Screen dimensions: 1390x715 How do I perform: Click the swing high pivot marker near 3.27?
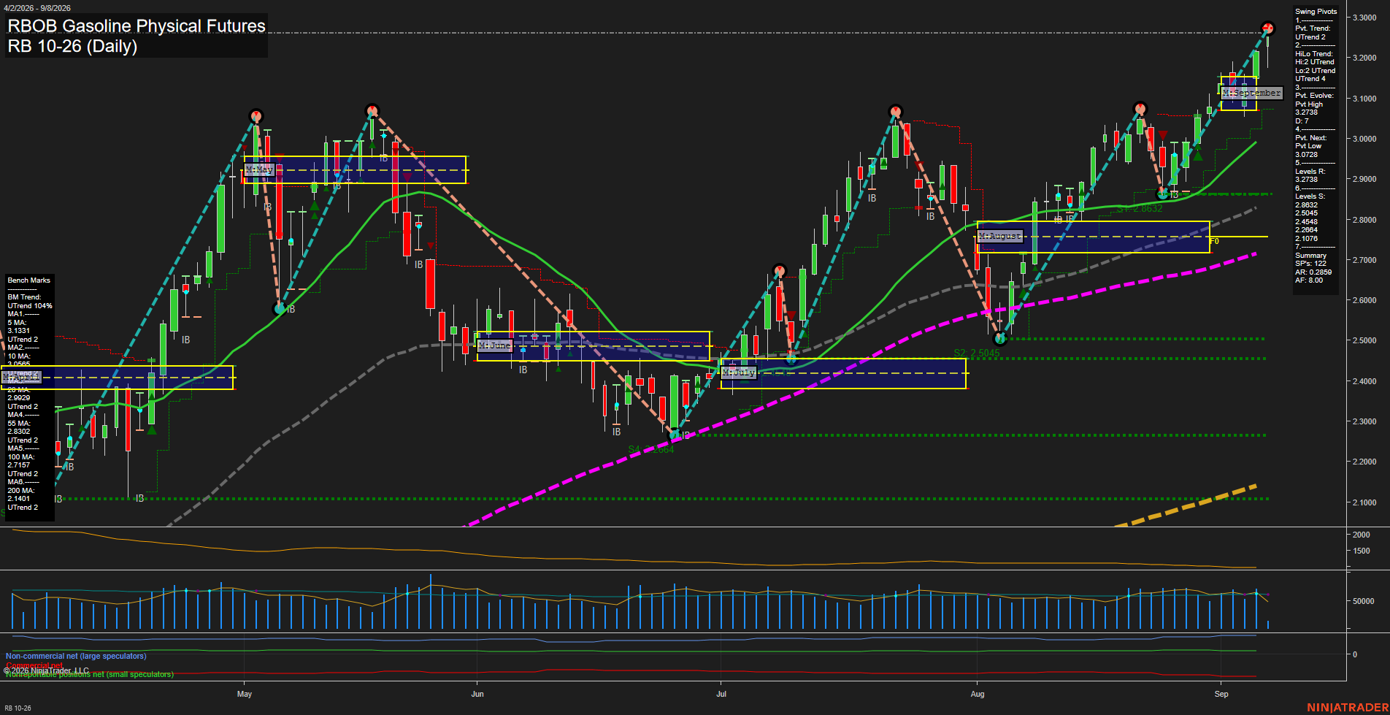tap(1268, 28)
